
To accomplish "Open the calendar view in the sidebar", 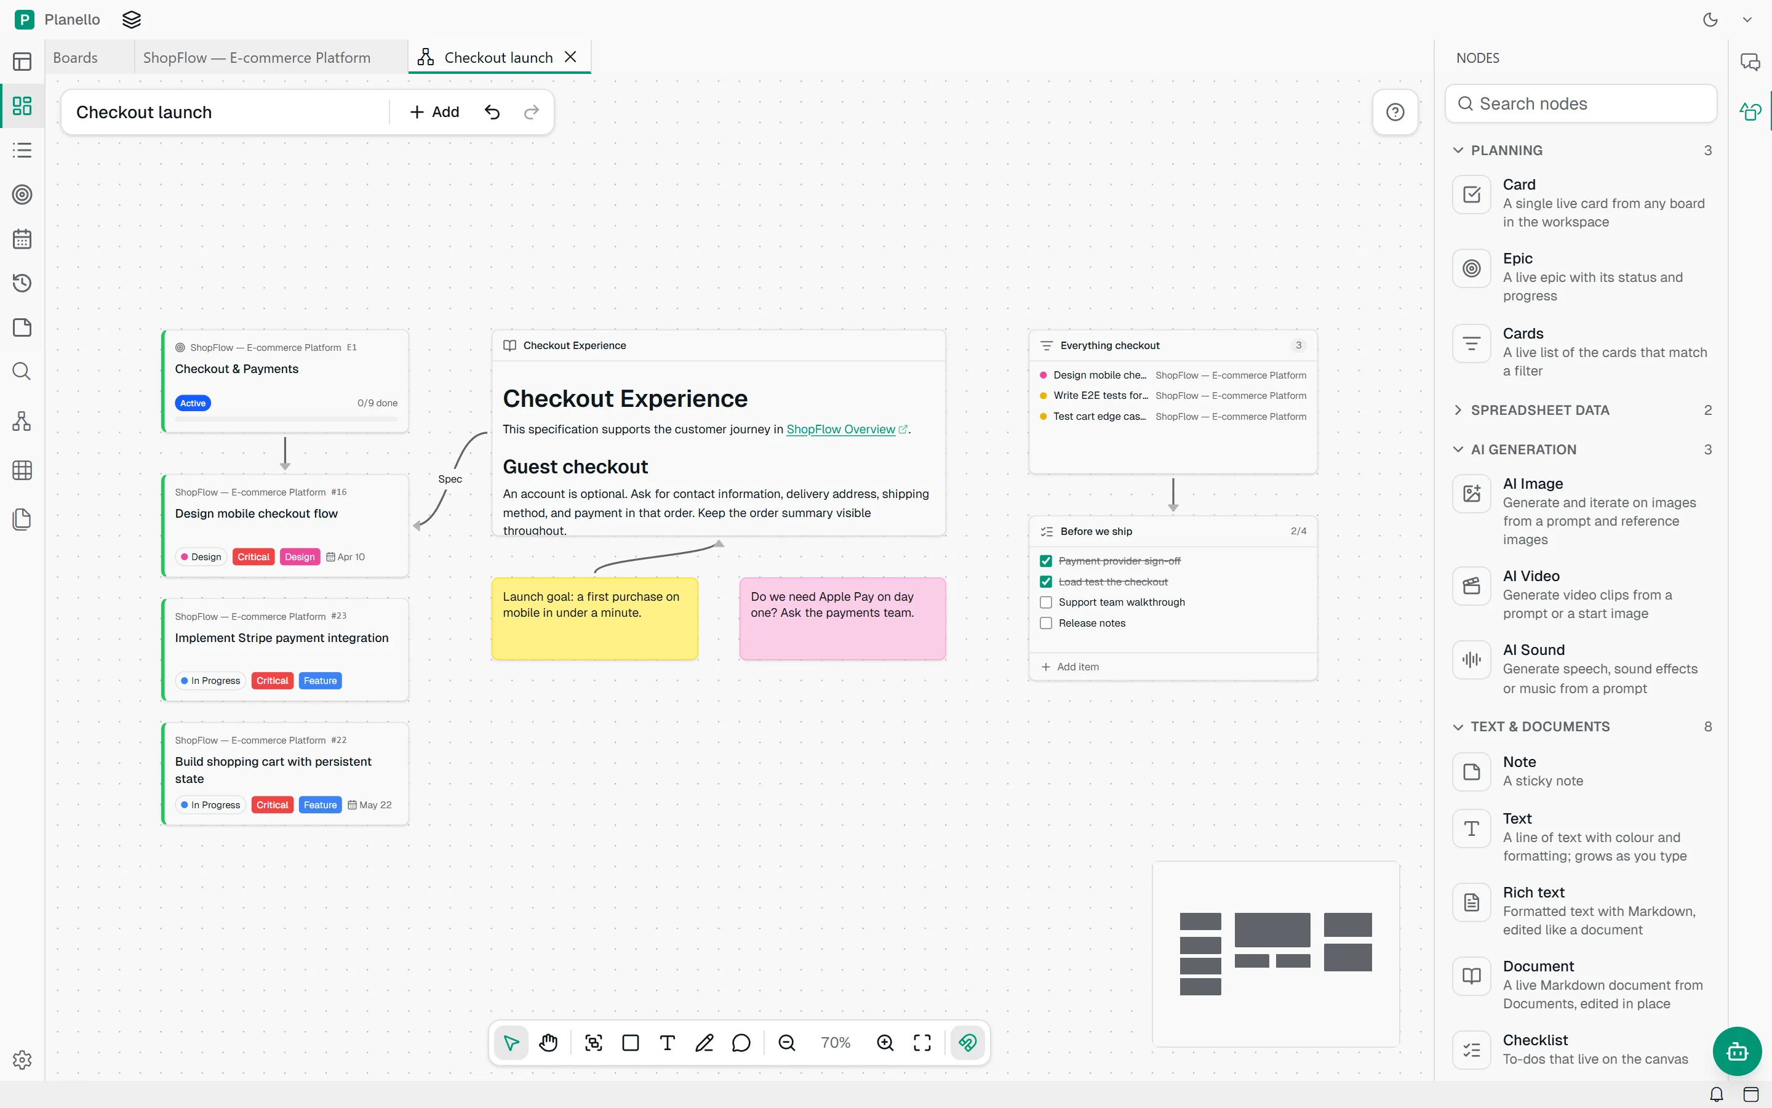I will tap(22, 239).
